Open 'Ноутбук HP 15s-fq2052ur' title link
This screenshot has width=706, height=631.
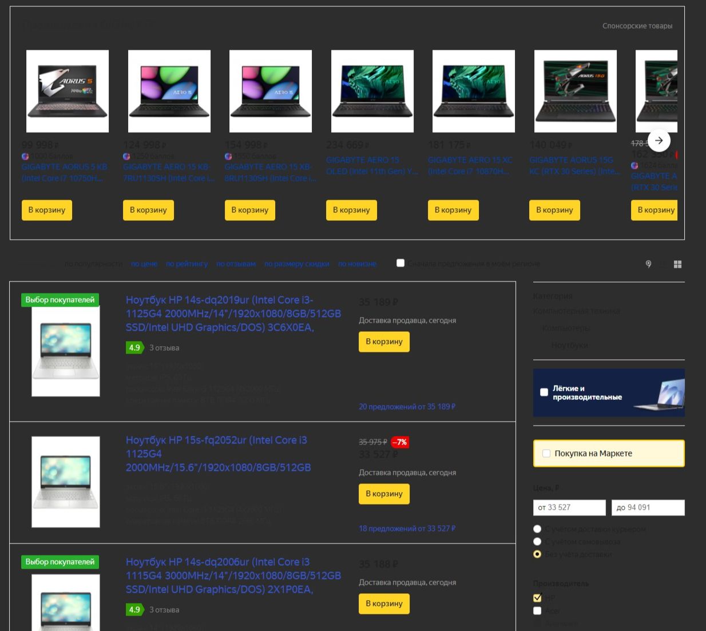(219, 454)
